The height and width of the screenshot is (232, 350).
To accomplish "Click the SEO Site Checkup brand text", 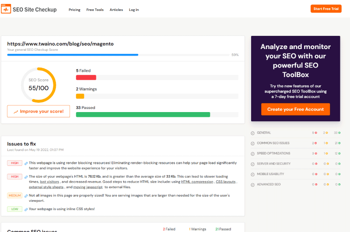I will [35, 10].
